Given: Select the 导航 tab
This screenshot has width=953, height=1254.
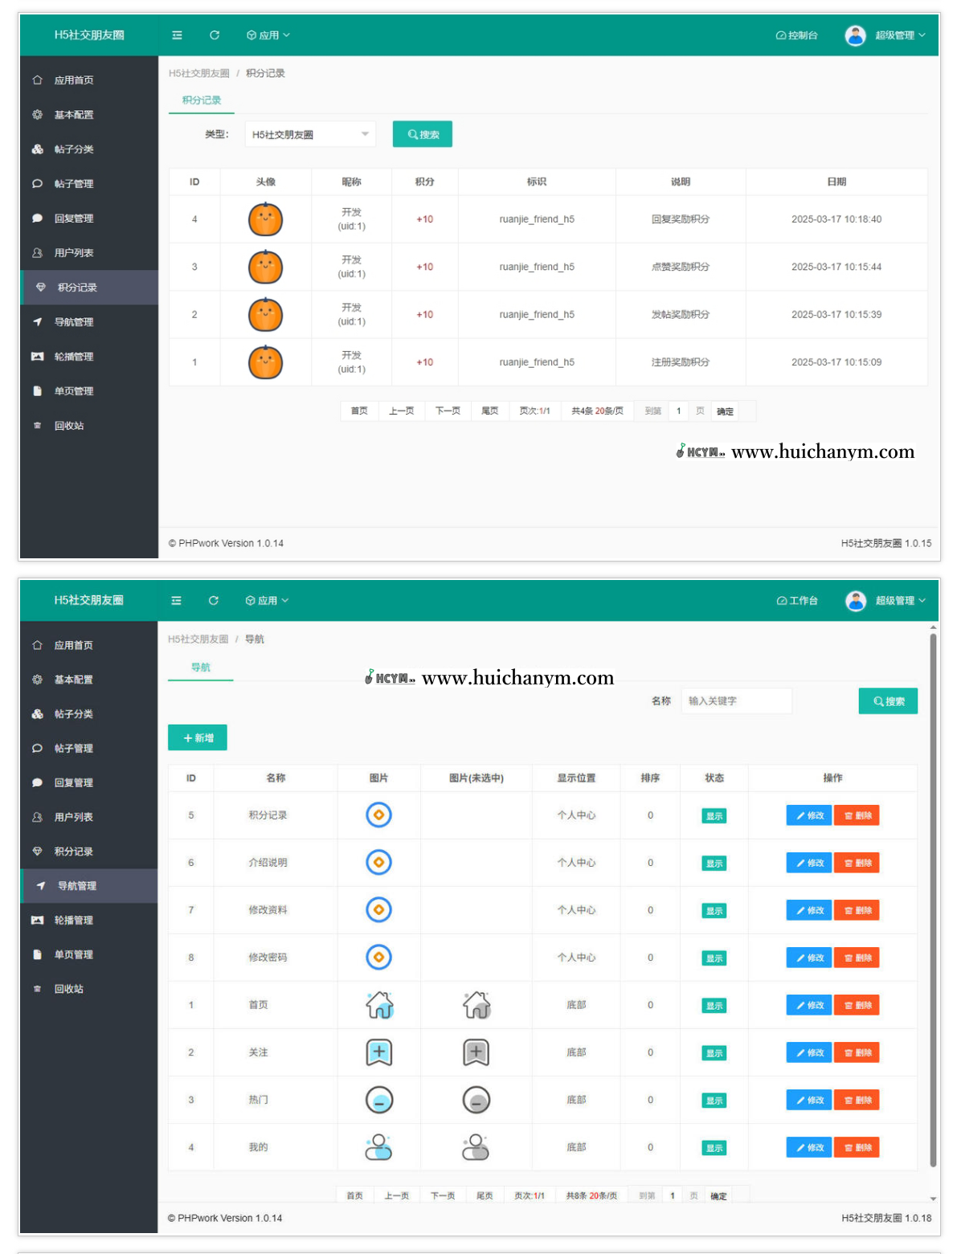Looking at the screenshot, I should 200,668.
